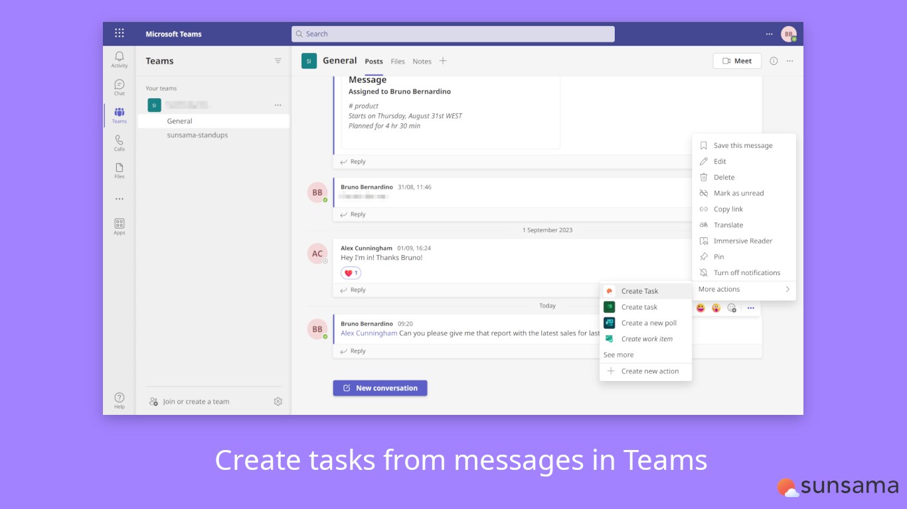
Task: Choose Translate in message menu
Action: coord(744,225)
